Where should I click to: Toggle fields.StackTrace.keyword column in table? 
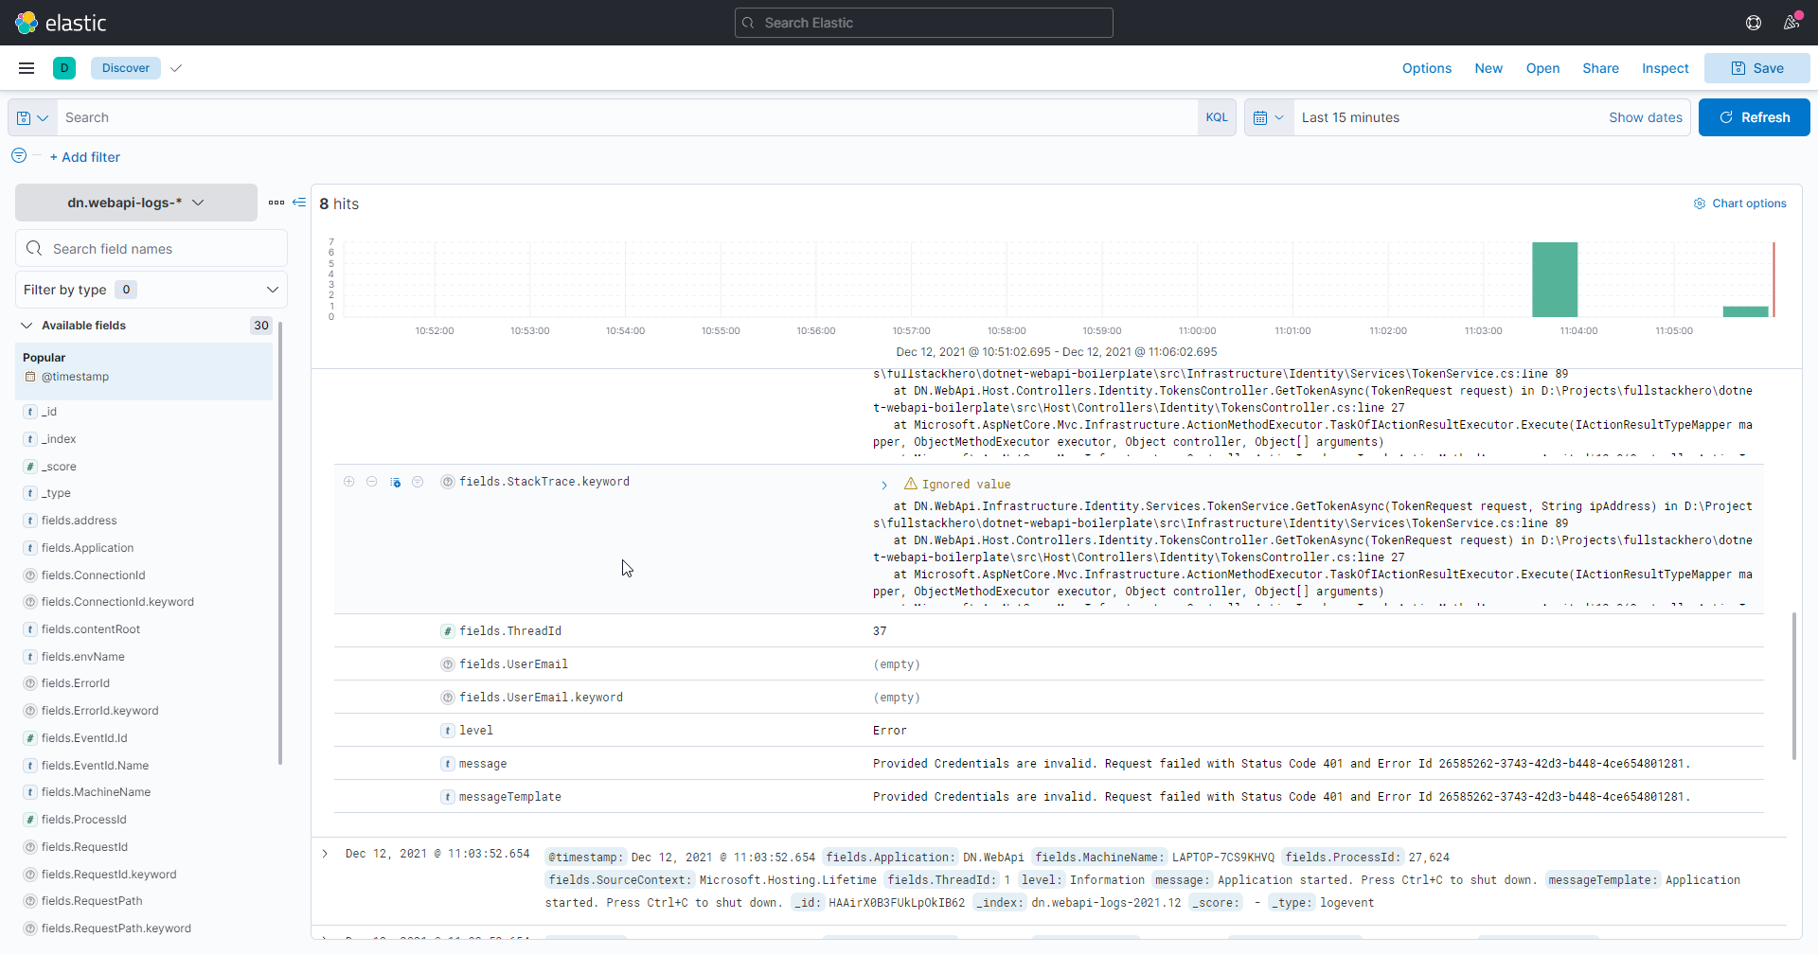[x=395, y=482]
